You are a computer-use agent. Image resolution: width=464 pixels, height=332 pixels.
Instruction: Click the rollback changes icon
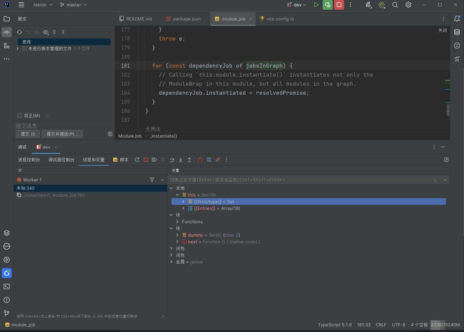(x=28, y=32)
